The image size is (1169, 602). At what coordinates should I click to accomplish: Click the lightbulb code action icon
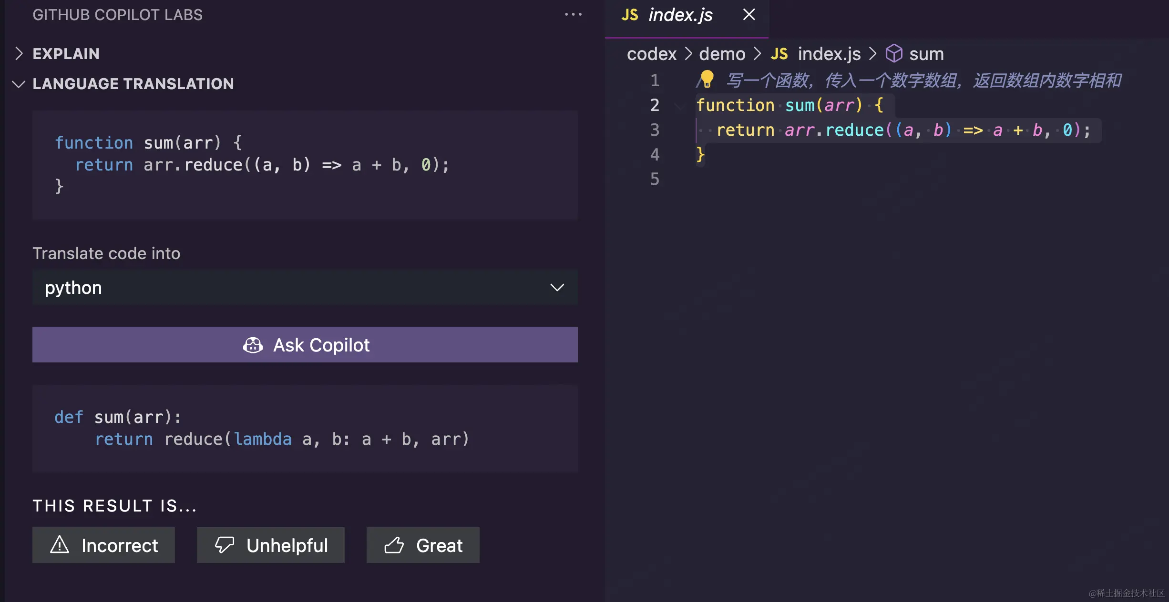[x=707, y=79]
